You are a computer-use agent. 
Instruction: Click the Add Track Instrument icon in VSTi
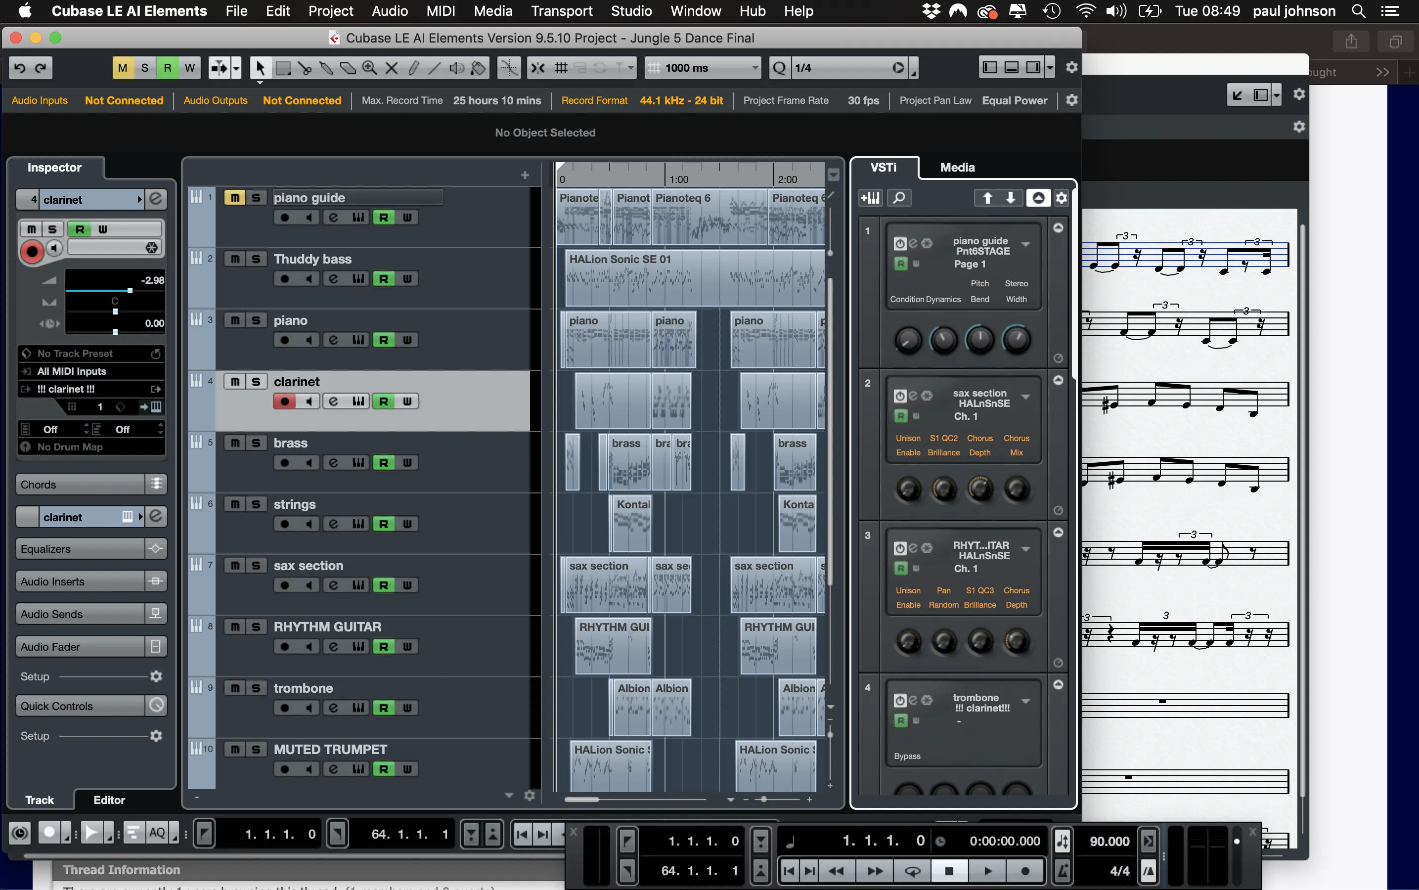tap(870, 198)
